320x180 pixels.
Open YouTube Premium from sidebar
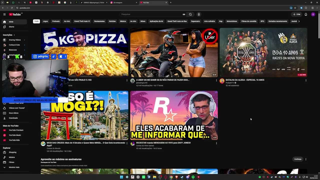click(x=14, y=130)
